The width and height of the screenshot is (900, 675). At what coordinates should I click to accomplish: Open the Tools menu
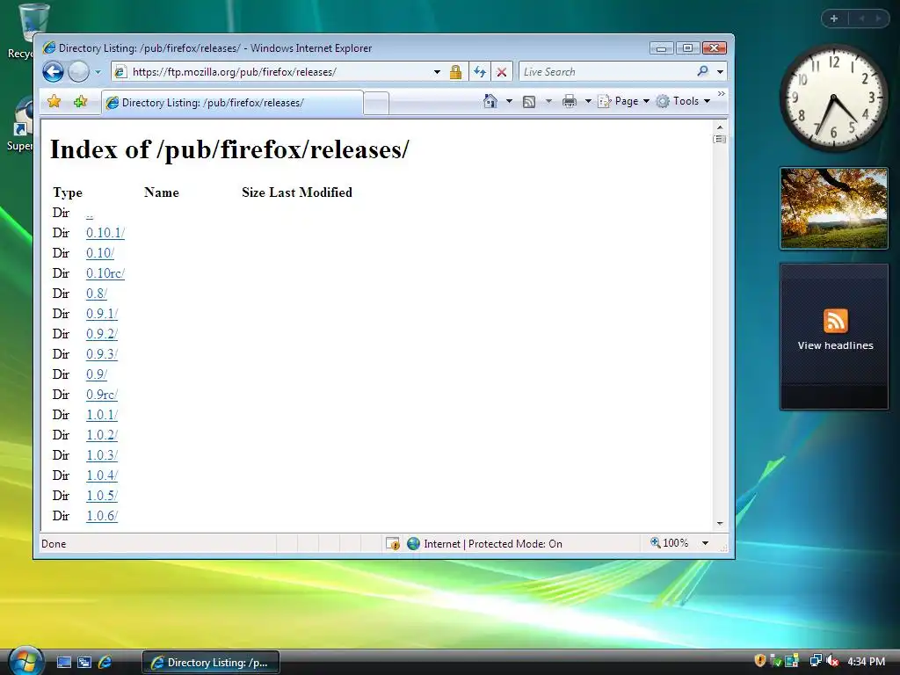point(684,101)
